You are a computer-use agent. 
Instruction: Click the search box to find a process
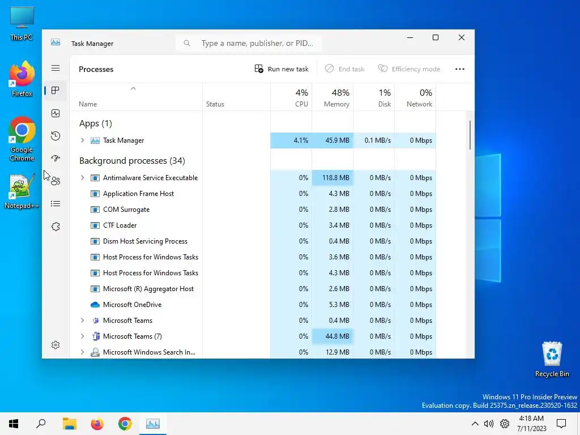249,43
